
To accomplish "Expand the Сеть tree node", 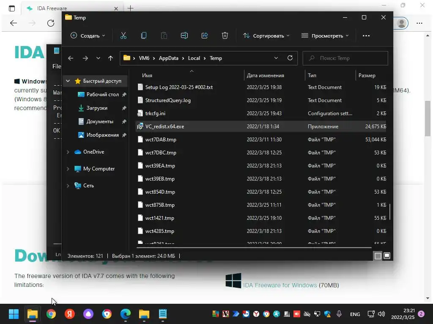I will (68, 186).
